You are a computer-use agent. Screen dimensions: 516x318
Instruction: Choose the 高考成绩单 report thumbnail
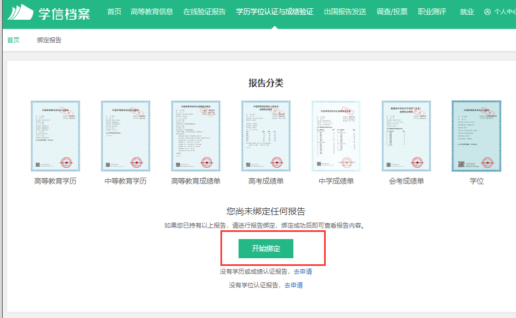point(266,136)
